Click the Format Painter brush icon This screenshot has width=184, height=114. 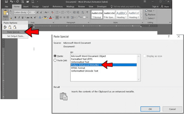pyautogui.click(x=11, y=18)
